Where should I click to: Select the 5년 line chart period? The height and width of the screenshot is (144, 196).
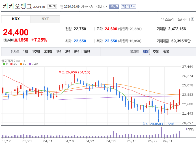click(77, 52)
